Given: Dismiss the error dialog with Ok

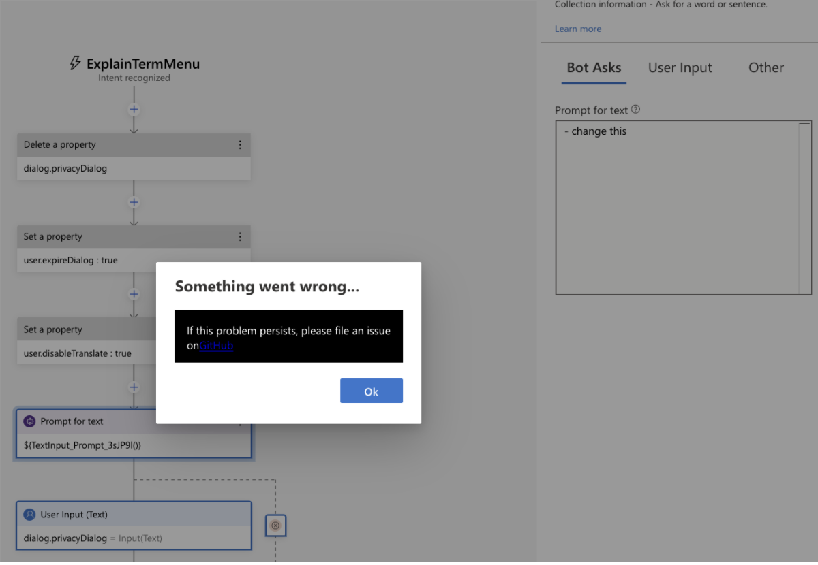Looking at the screenshot, I should (371, 391).
